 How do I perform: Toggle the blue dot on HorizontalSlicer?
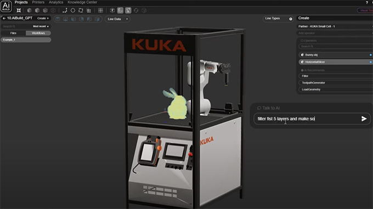[x=370, y=62]
